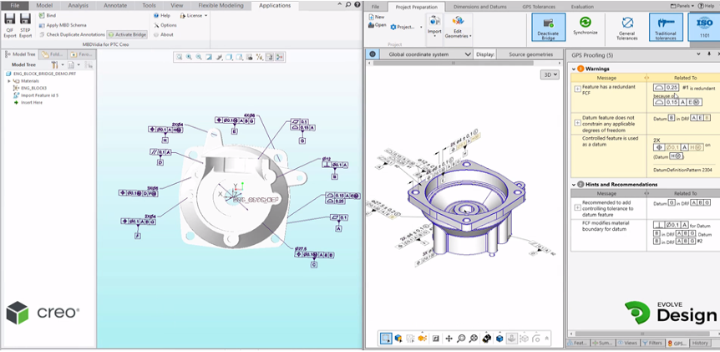Switch to the Model ribbon tab

(44, 6)
